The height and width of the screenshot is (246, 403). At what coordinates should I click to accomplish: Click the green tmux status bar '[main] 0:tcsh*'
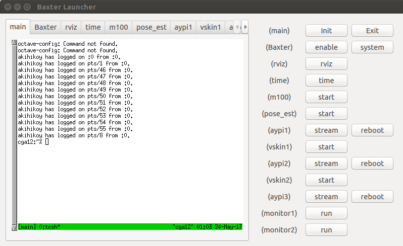(39, 227)
